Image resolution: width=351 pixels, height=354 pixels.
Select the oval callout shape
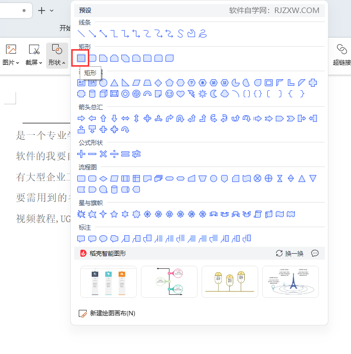pyautogui.click(x=103, y=239)
